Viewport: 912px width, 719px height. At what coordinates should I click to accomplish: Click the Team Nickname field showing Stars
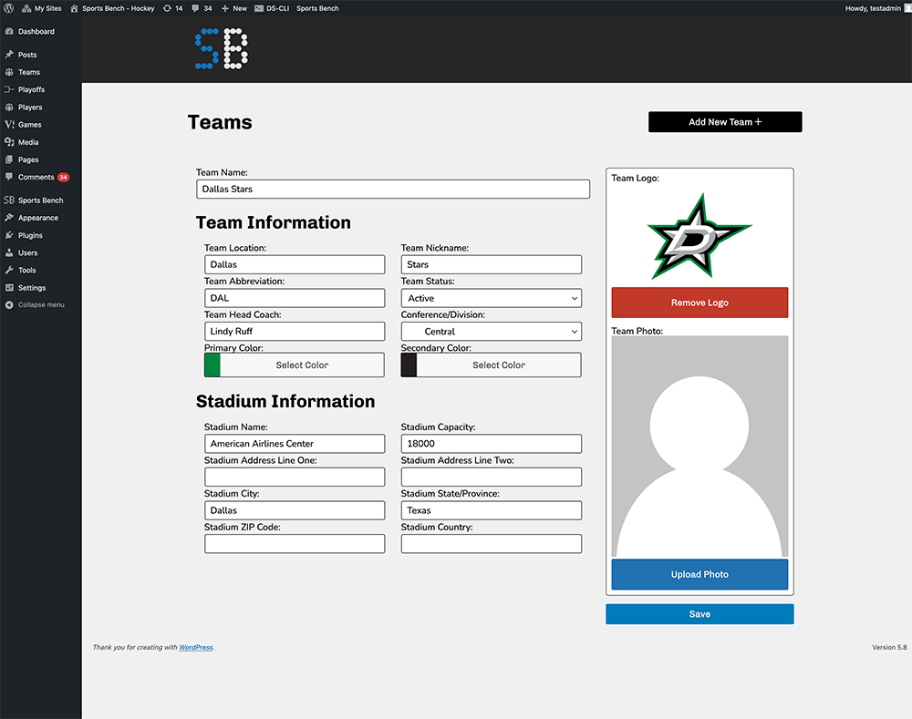(x=491, y=264)
